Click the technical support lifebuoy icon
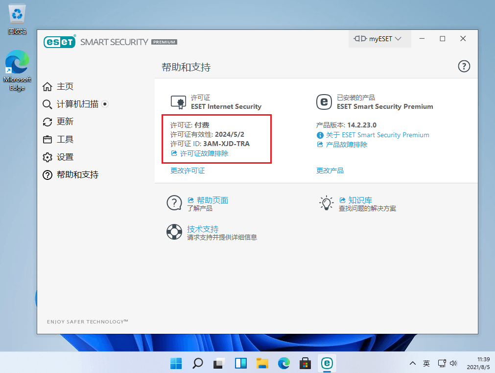This screenshot has width=495, height=373. 174,232
